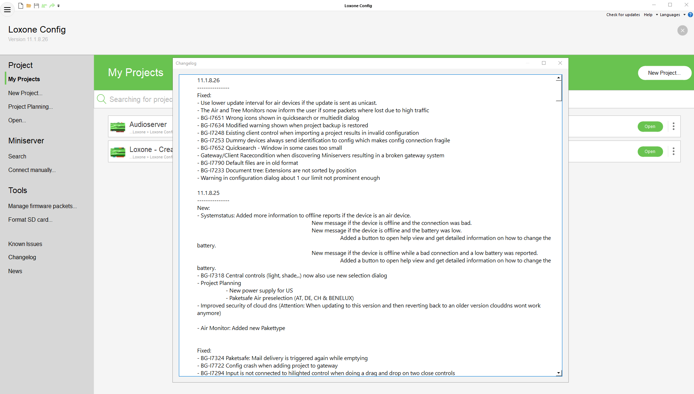694x394 pixels.
Task: Click Changelog in sidebar
Action: [x=22, y=257]
